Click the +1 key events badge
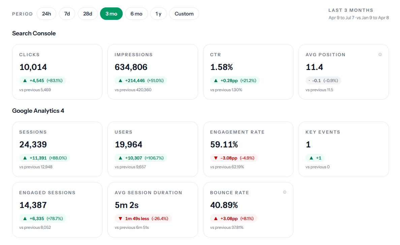Viewport: 400px width, 245px height. 315,158
